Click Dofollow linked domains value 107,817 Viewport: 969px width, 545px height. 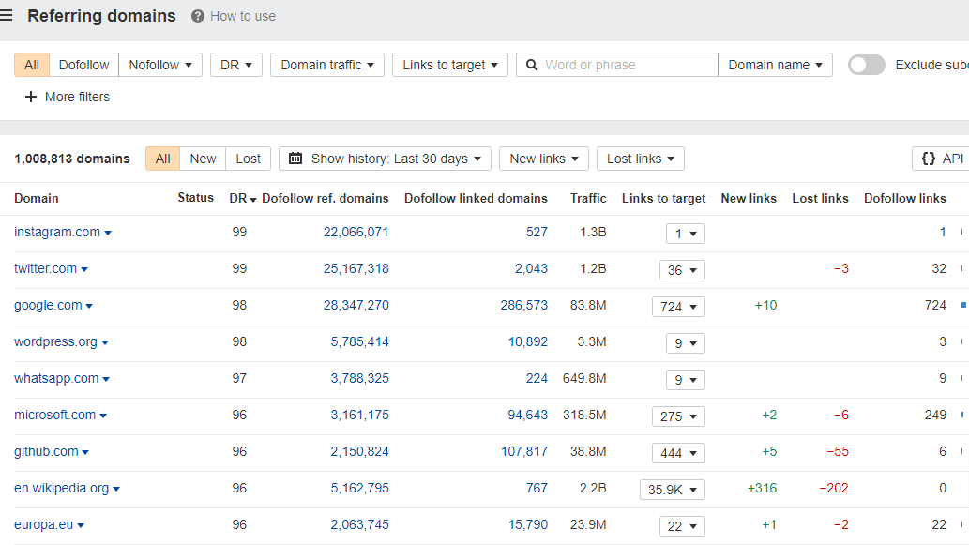tap(524, 452)
